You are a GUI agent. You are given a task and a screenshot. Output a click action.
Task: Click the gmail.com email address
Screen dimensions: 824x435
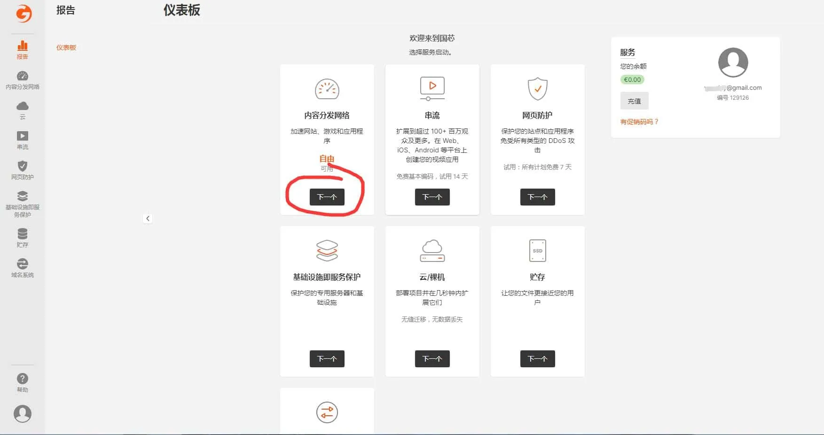point(733,88)
